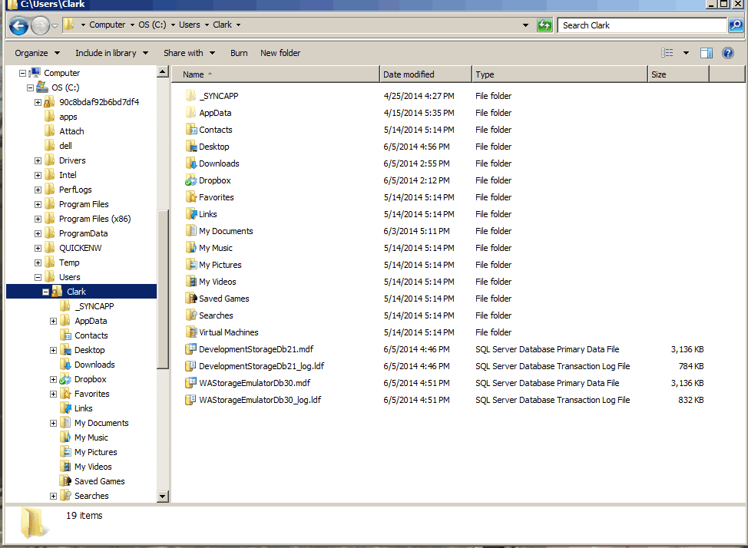Select the Virtual Machines folder icon
The width and height of the screenshot is (748, 548).
click(191, 332)
